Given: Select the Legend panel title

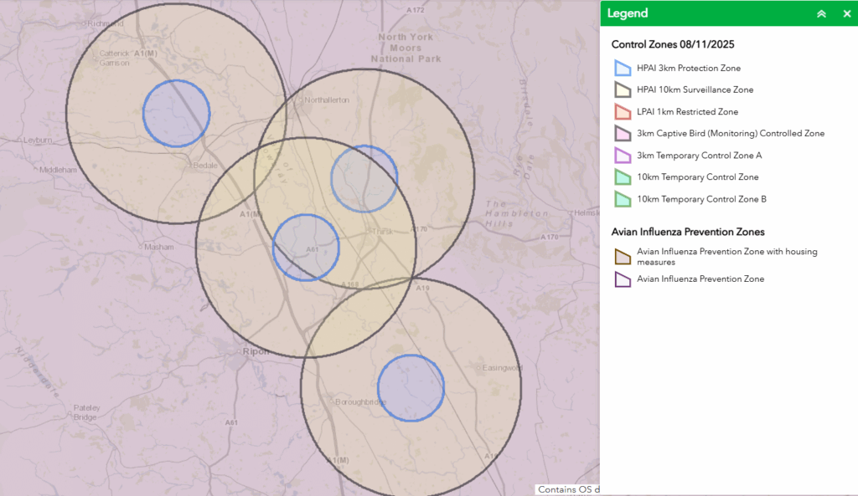Looking at the screenshot, I should (x=628, y=13).
